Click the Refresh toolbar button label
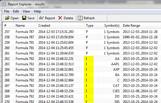Image resolution: width=161 pixels, height=103 pixels. (89, 18)
